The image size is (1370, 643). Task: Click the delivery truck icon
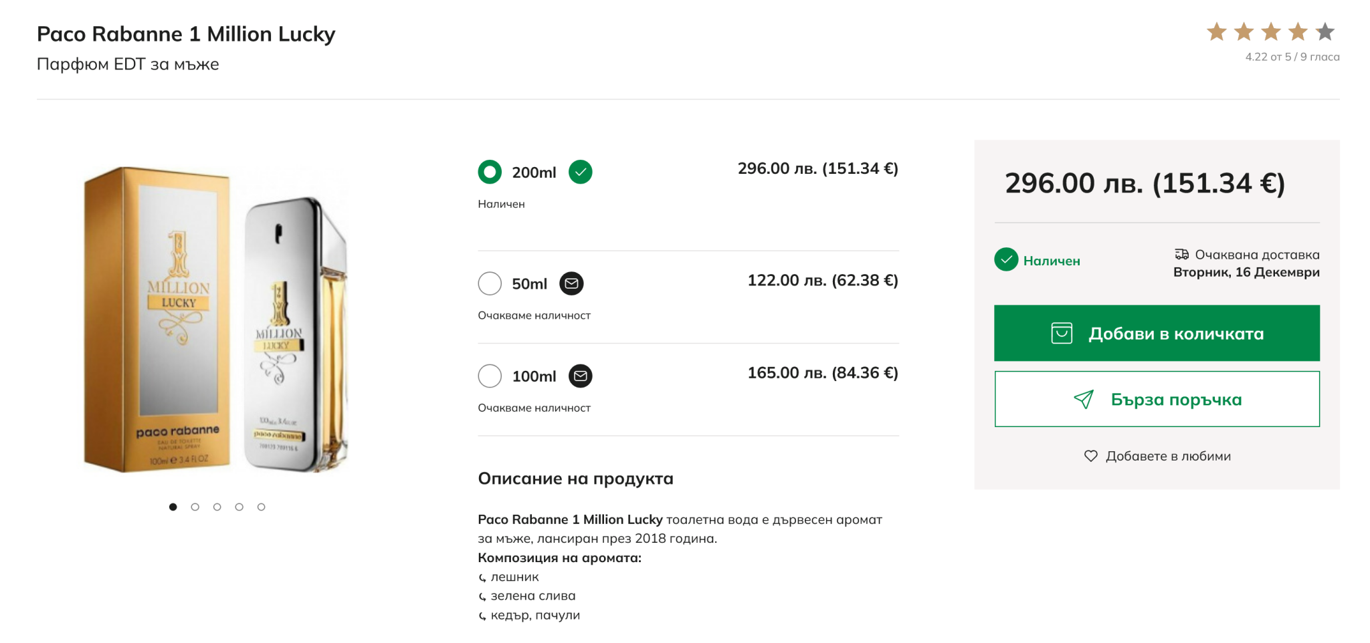click(1181, 254)
